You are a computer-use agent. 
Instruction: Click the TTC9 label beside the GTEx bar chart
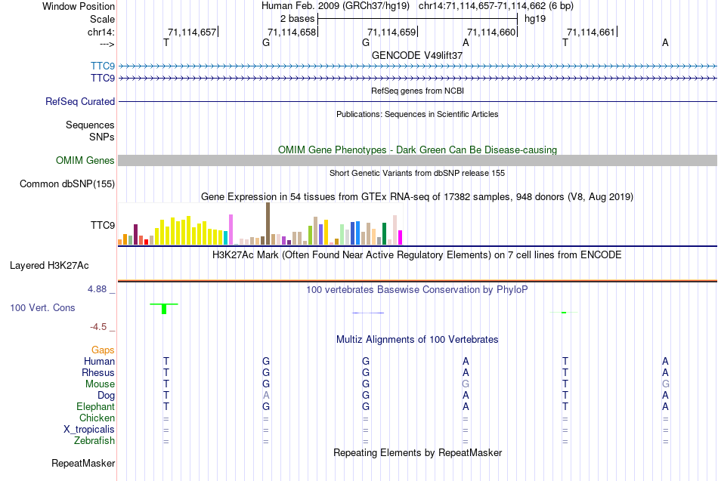pos(103,225)
